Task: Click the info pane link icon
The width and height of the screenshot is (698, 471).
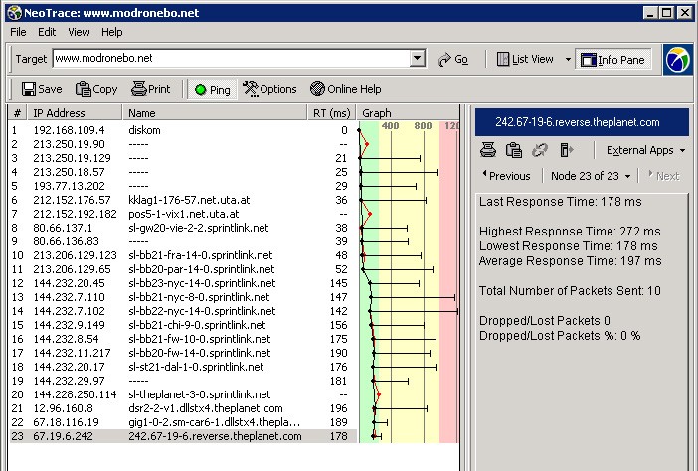Action: [x=540, y=150]
